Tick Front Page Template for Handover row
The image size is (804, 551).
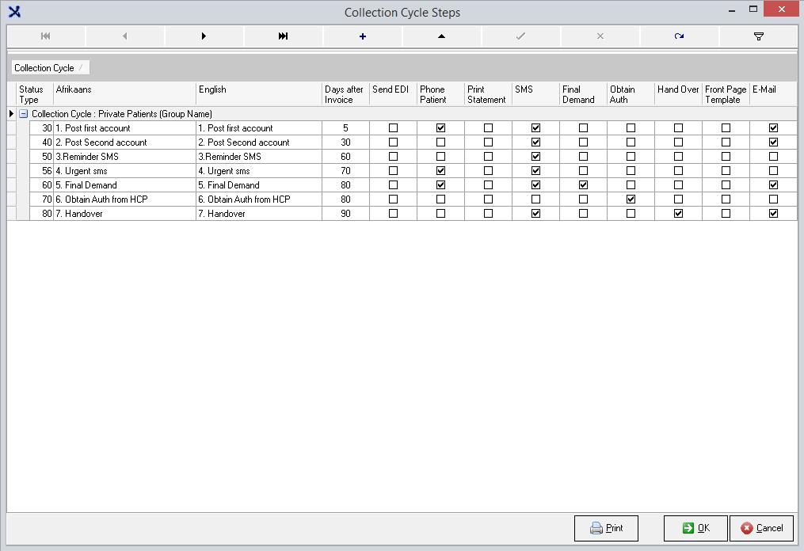tap(726, 213)
